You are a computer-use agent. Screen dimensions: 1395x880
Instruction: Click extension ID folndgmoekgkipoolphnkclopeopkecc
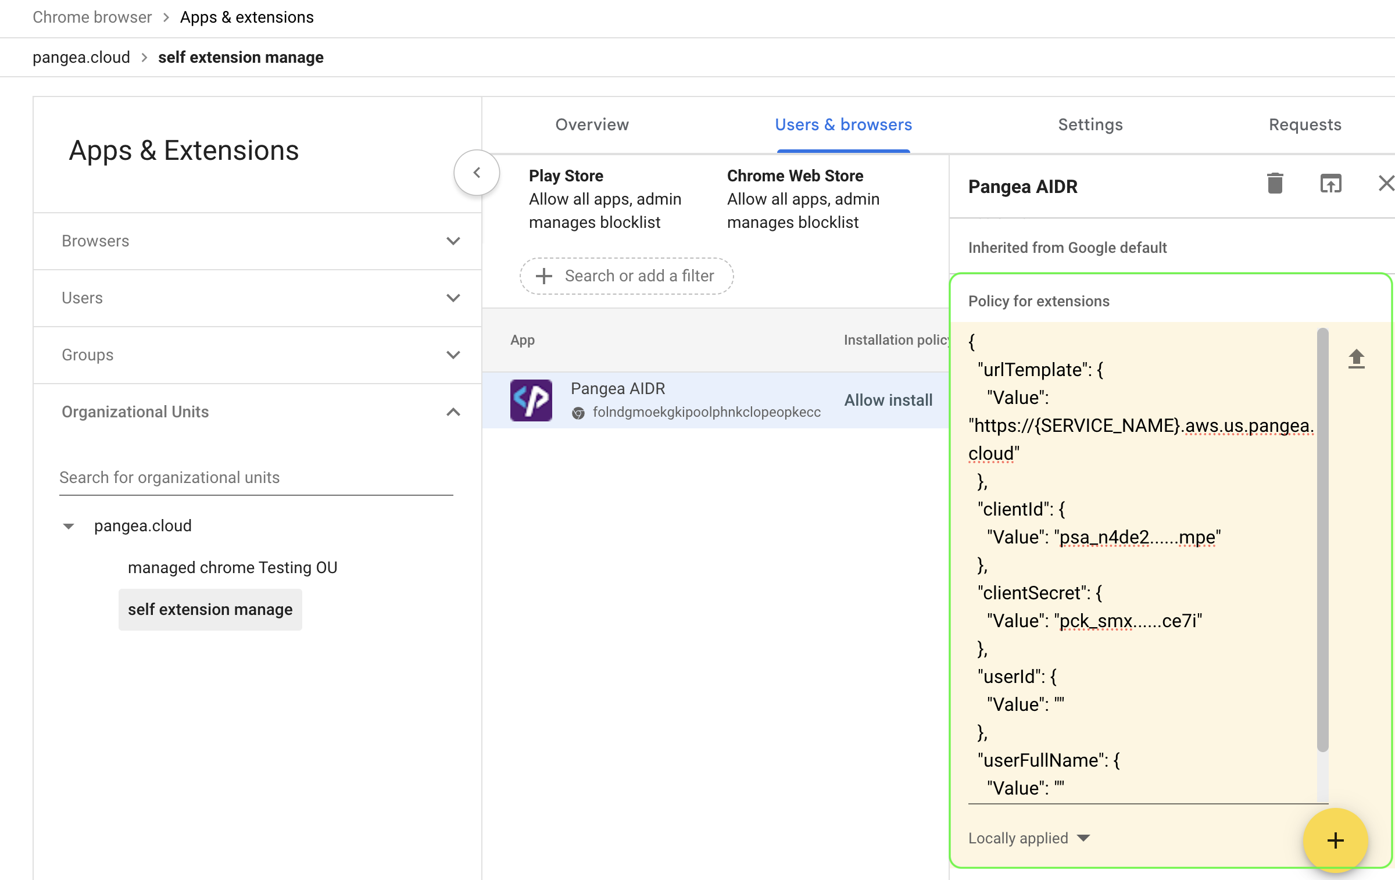tap(706, 413)
